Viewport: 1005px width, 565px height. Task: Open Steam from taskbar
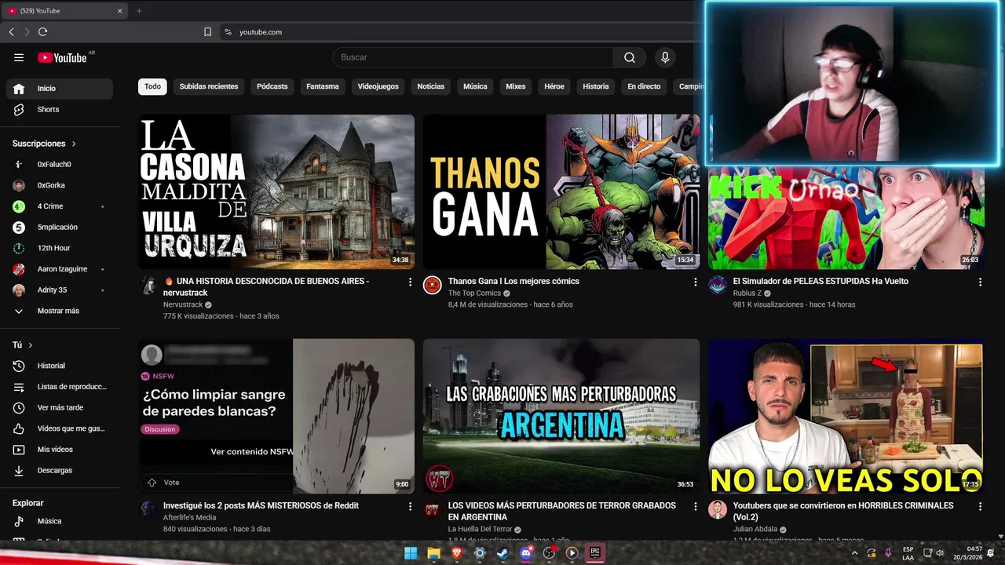coord(502,553)
